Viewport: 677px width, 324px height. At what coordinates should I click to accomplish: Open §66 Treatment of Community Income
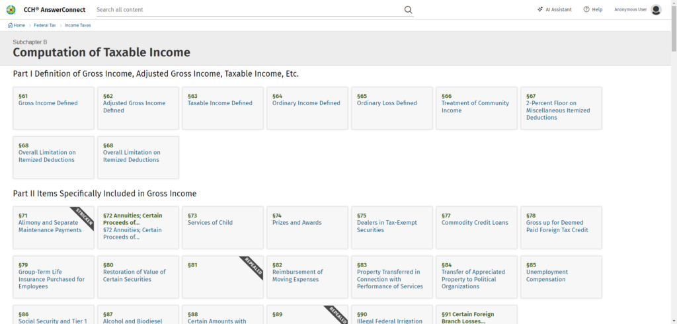[x=477, y=108]
